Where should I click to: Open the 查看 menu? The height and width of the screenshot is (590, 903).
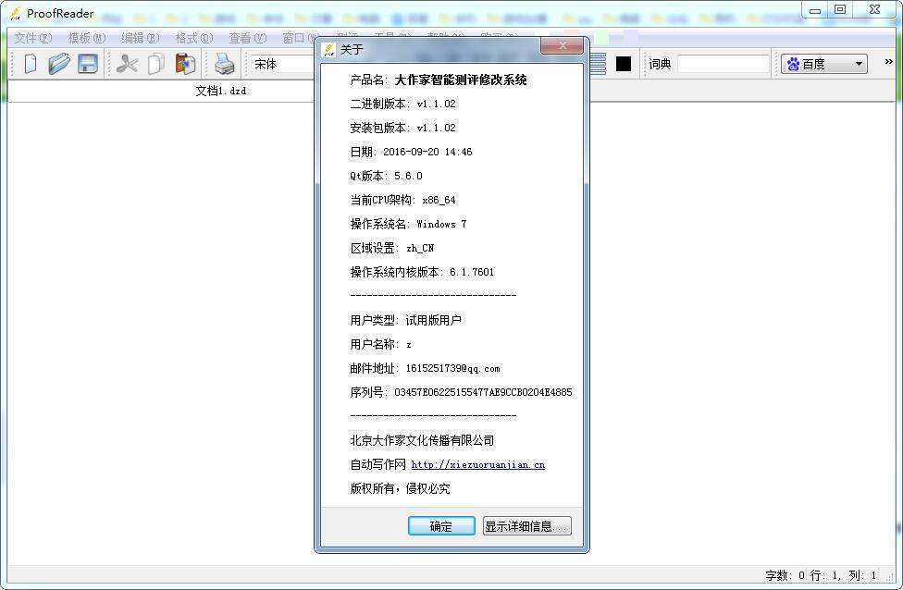tap(244, 38)
